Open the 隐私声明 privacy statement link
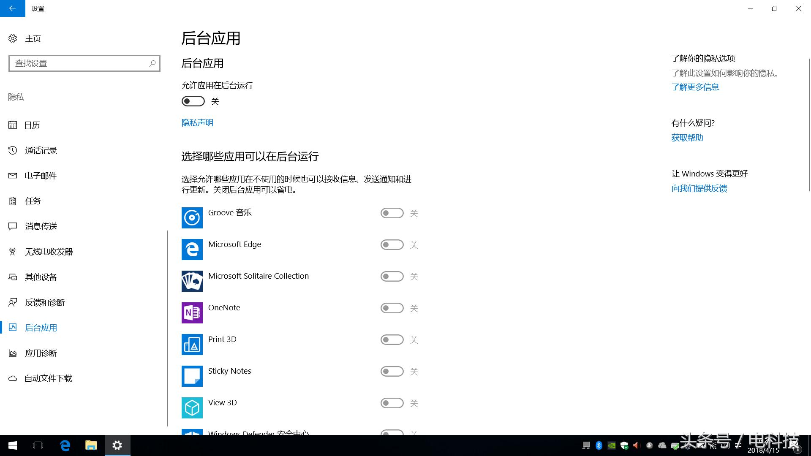 click(x=197, y=122)
